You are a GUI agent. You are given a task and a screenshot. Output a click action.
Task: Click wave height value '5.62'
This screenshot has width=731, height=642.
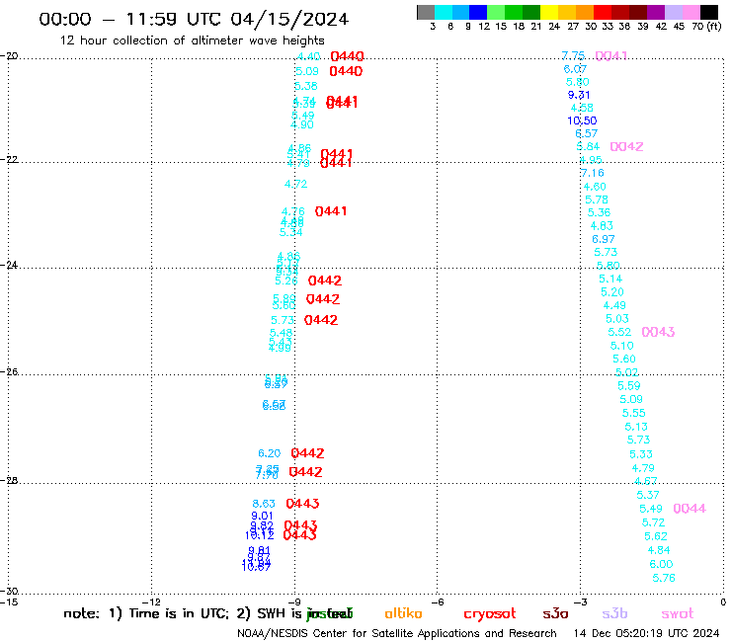pyautogui.click(x=656, y=536)
